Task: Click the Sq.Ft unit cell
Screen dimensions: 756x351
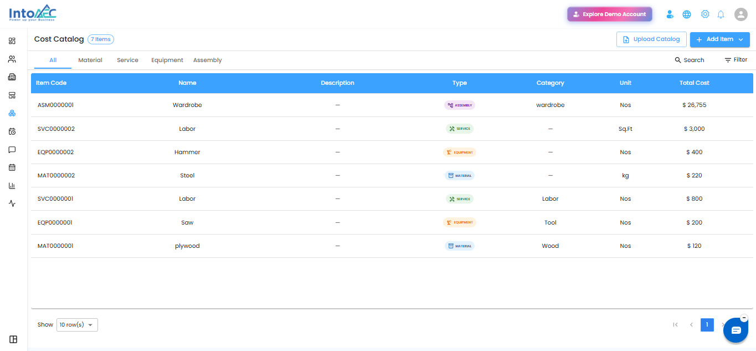Action: tap(625, 129)
